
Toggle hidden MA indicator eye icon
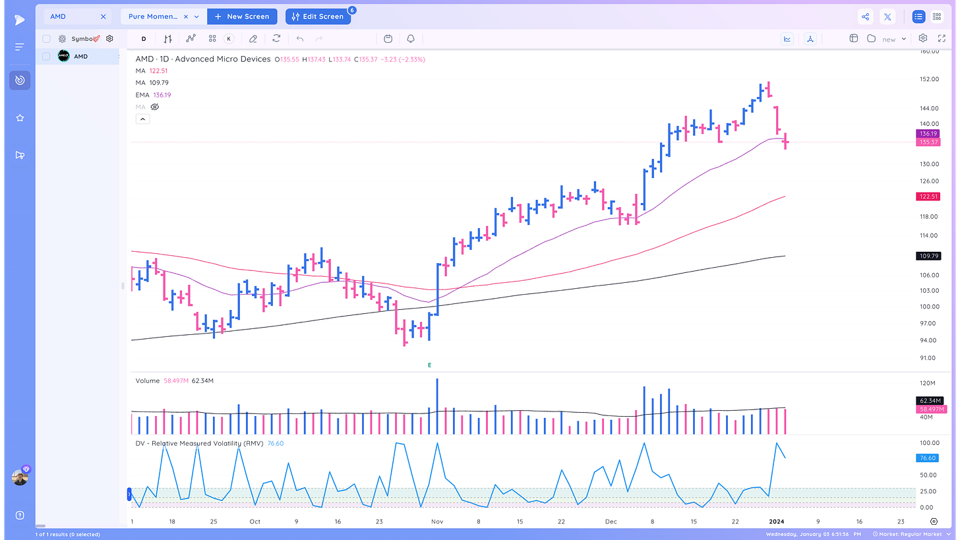(x=155, y=107)
